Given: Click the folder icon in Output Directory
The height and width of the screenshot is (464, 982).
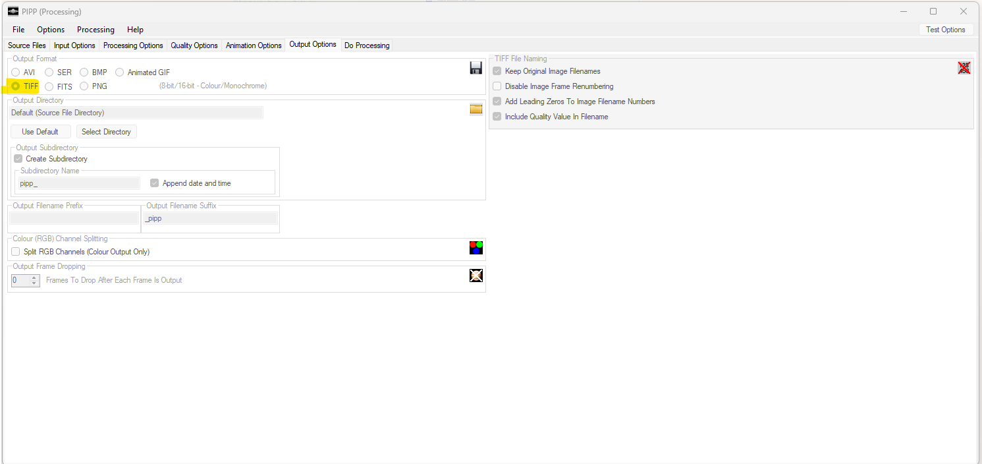Looking at the screenshot, I should tap(476, 109).
